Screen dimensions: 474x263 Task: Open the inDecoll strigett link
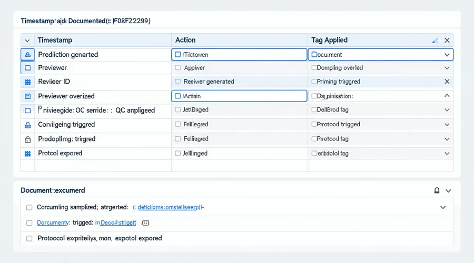115,222
